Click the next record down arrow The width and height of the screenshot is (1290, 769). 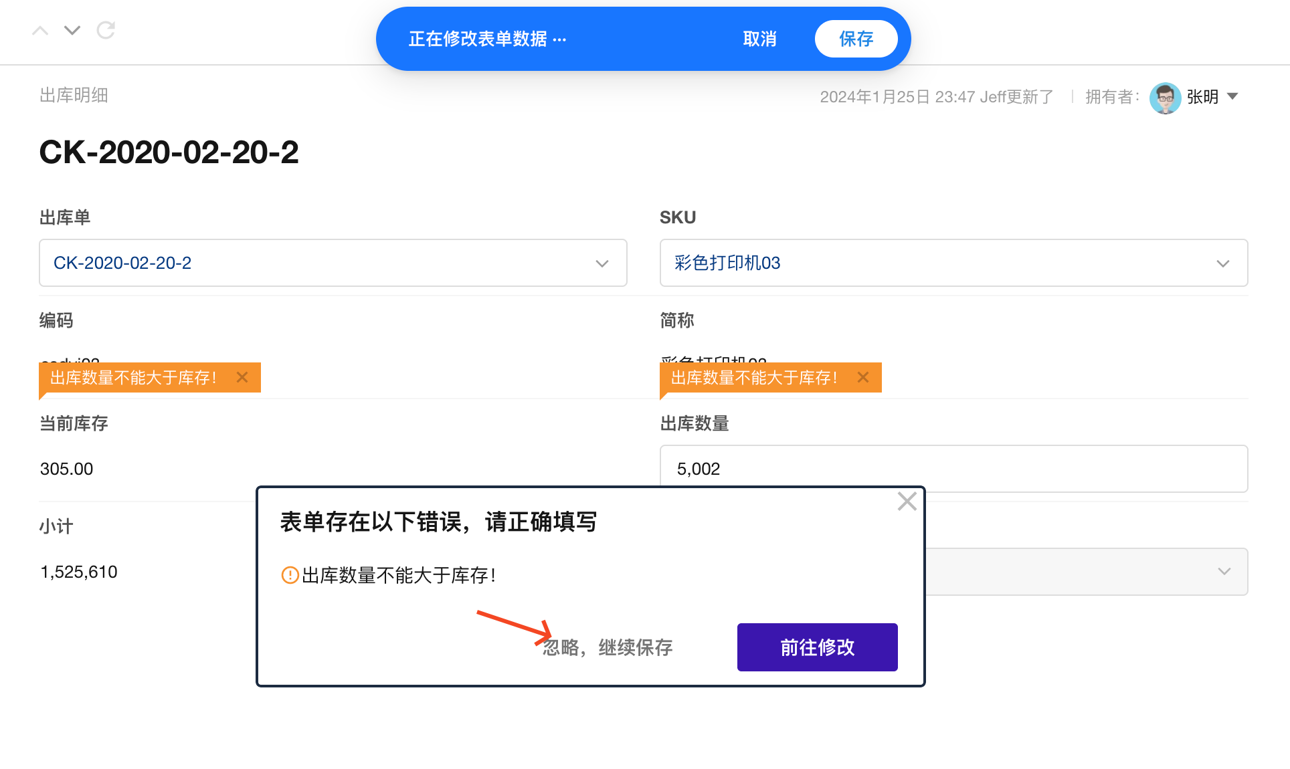[x=72, y=31]
